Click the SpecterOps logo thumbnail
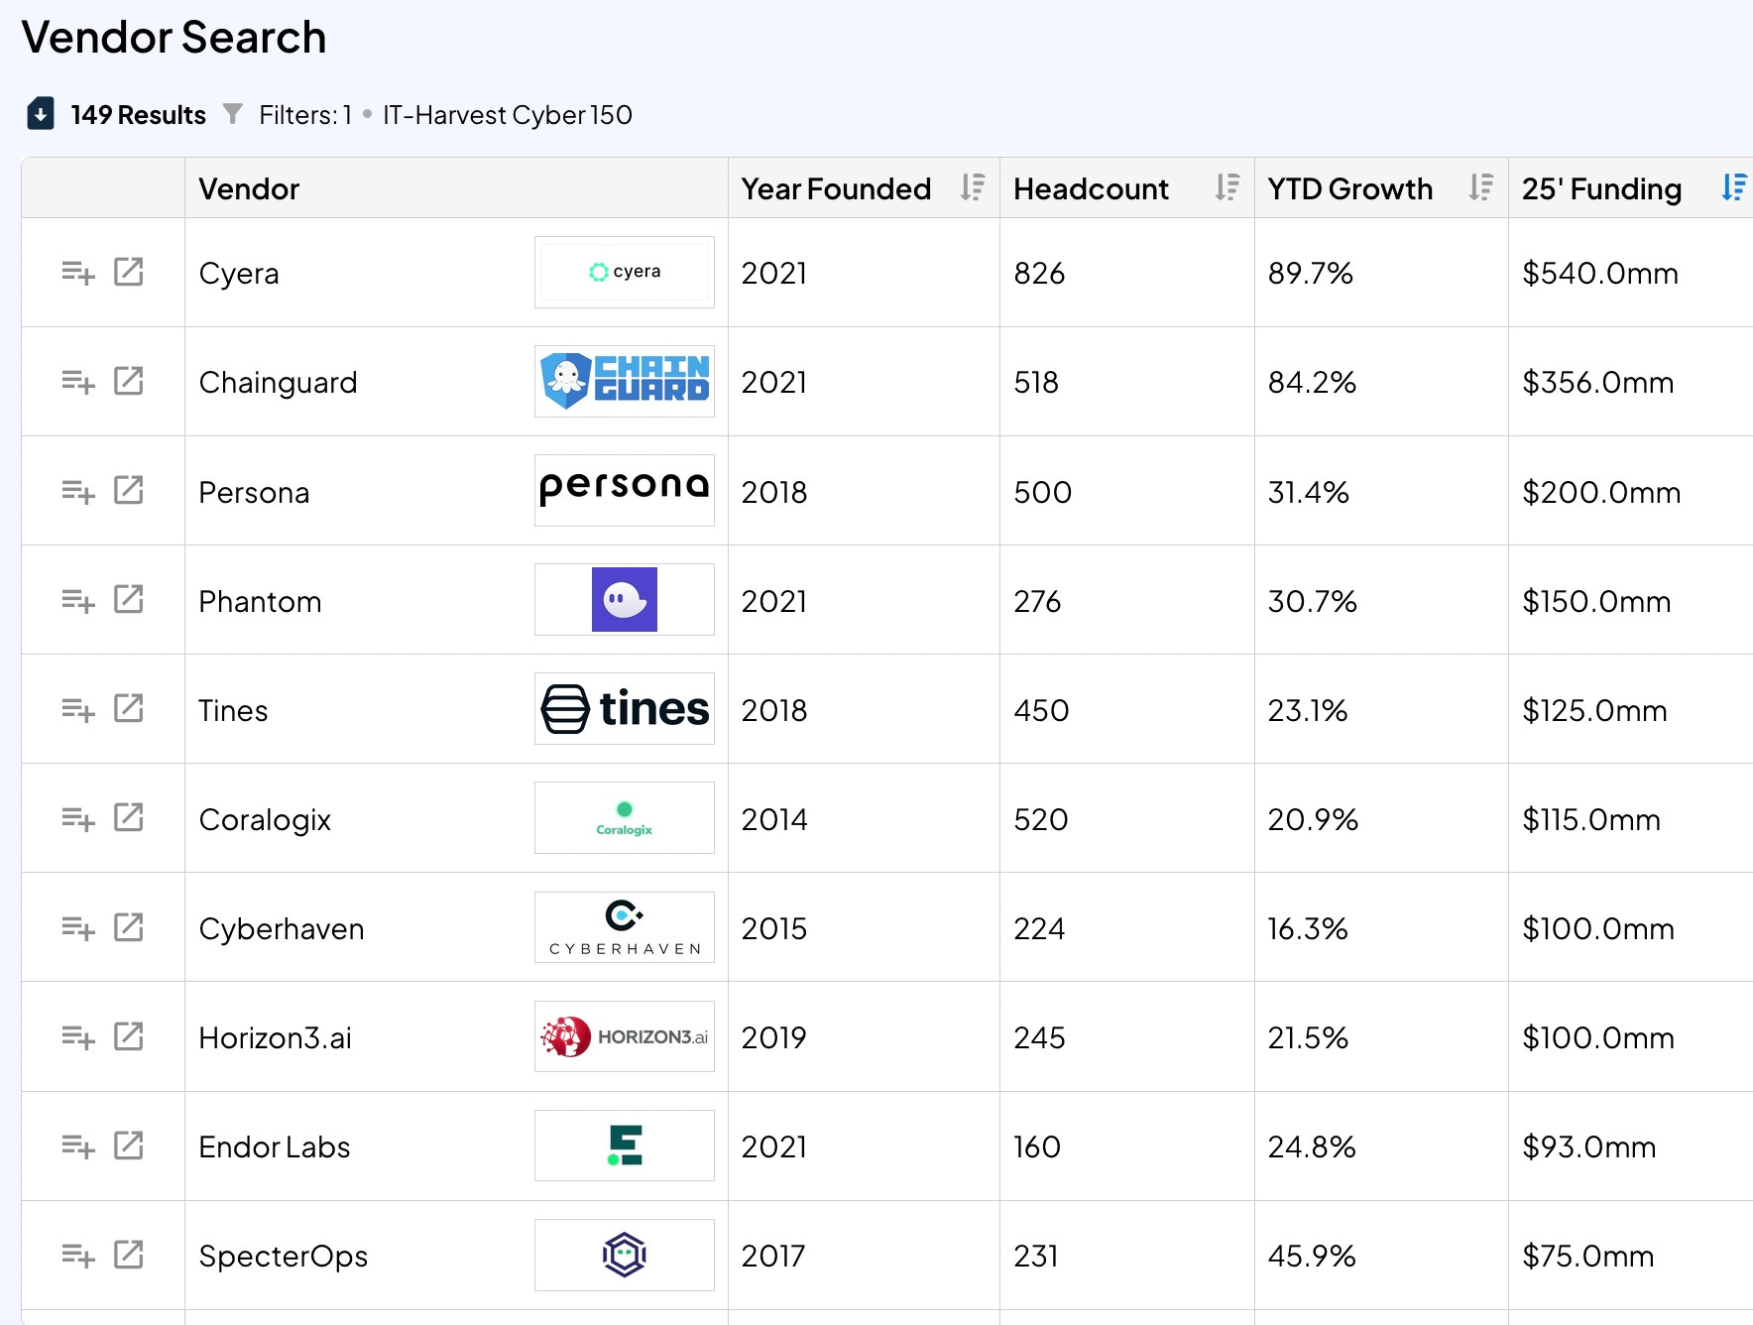The width and height of the screenshot is (1753, 1325). [x=625, y=1255]
